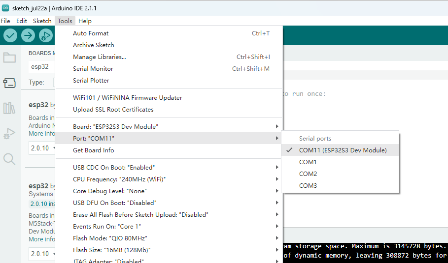Open first esp32 version 2.0.10 dropdown

coord(42,148)
